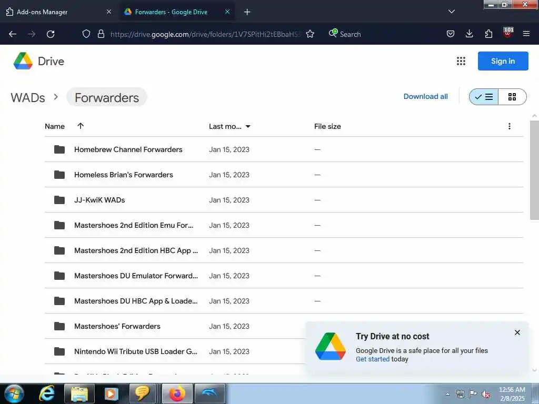539x404 pixels.
Task: Open the media player taskbar icon
Action: point(111,393)
